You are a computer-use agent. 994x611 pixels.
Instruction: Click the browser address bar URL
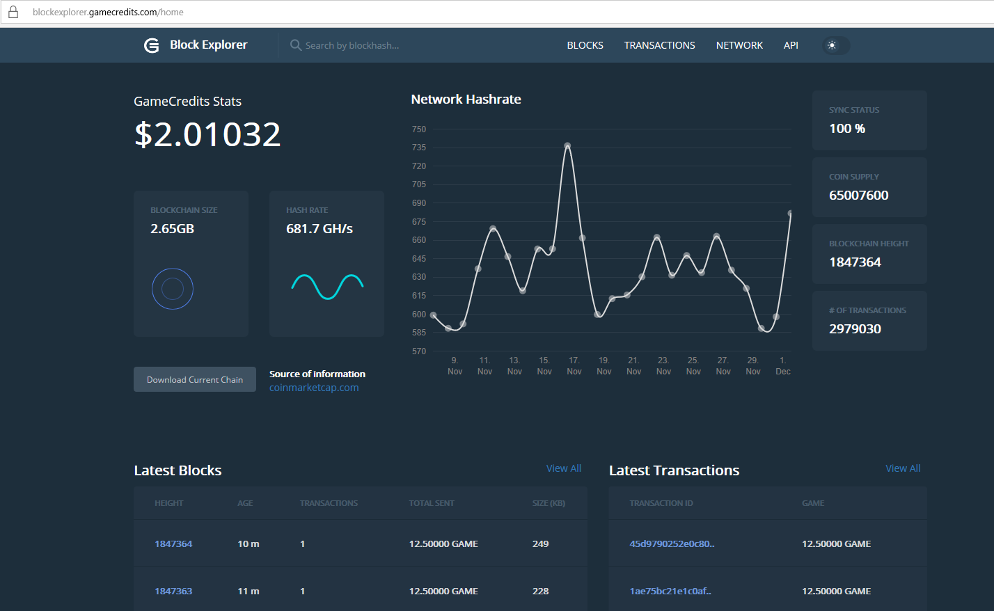point(108,12)
